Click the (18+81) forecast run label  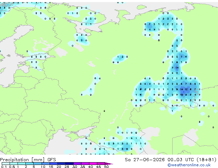coord(206,160)
